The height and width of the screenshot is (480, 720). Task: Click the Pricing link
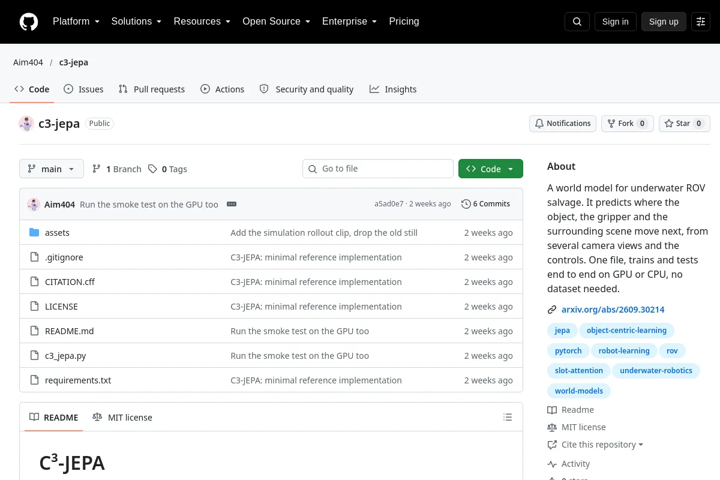tap(404, 22)
